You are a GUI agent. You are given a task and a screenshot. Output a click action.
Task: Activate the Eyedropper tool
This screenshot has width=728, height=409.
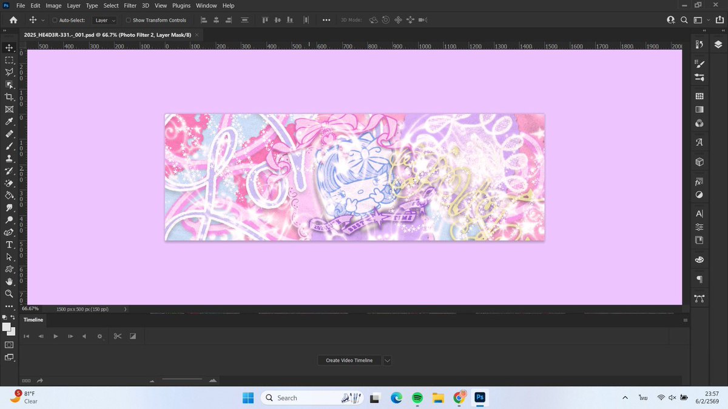tap(9, 122)
